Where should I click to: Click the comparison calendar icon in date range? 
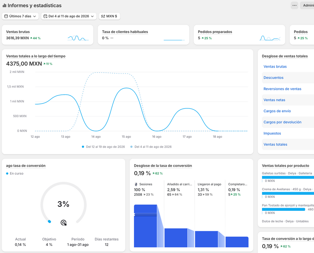click(x=45, y=16)
